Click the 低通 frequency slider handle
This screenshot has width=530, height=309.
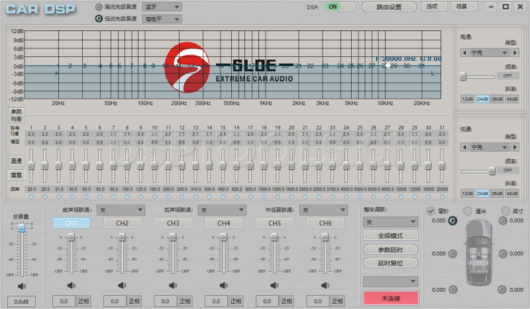pyautogui.click(x=492, y=171)
